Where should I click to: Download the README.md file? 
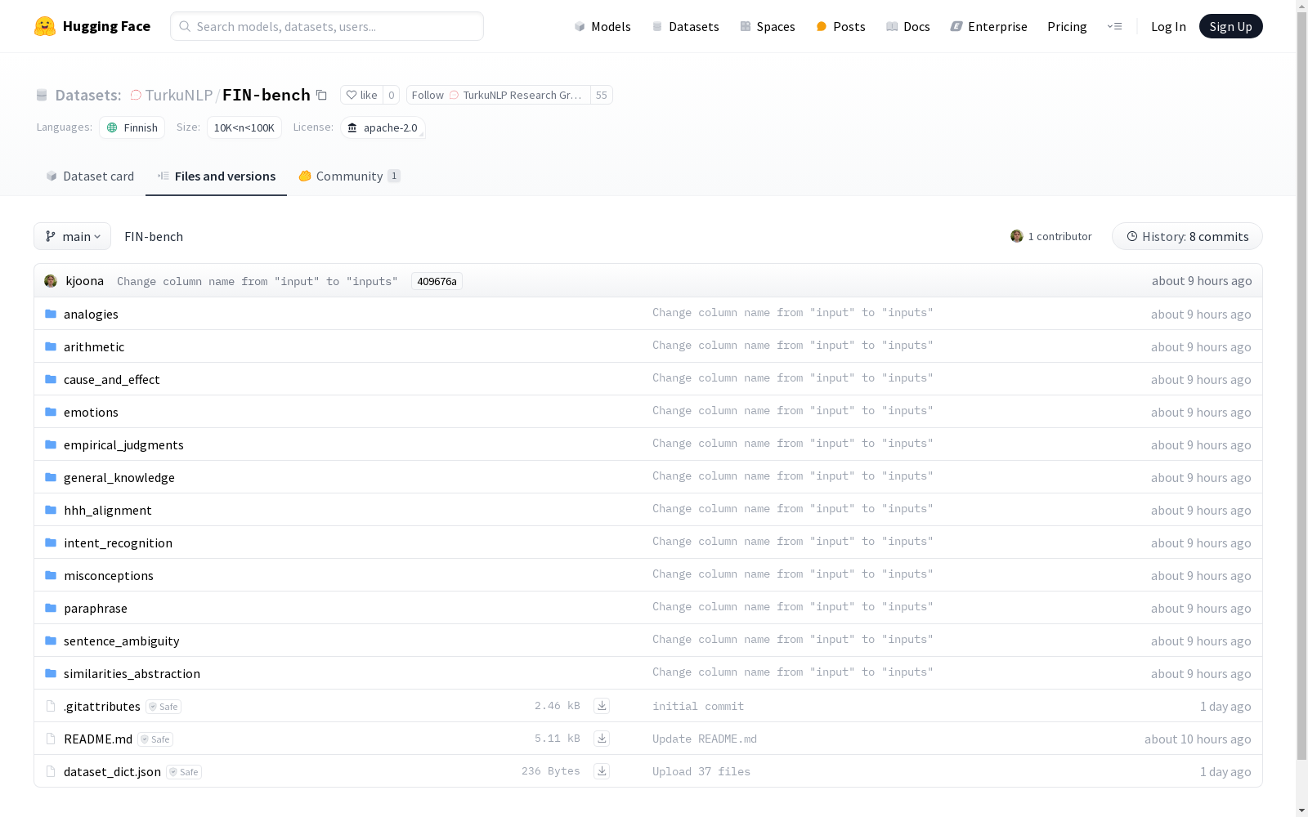pos(602,739)
